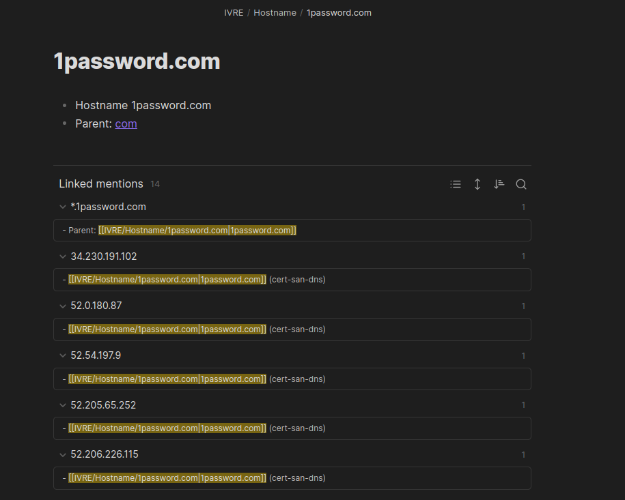
Task: Open search within linked mentions
Action: click(521, 184)
